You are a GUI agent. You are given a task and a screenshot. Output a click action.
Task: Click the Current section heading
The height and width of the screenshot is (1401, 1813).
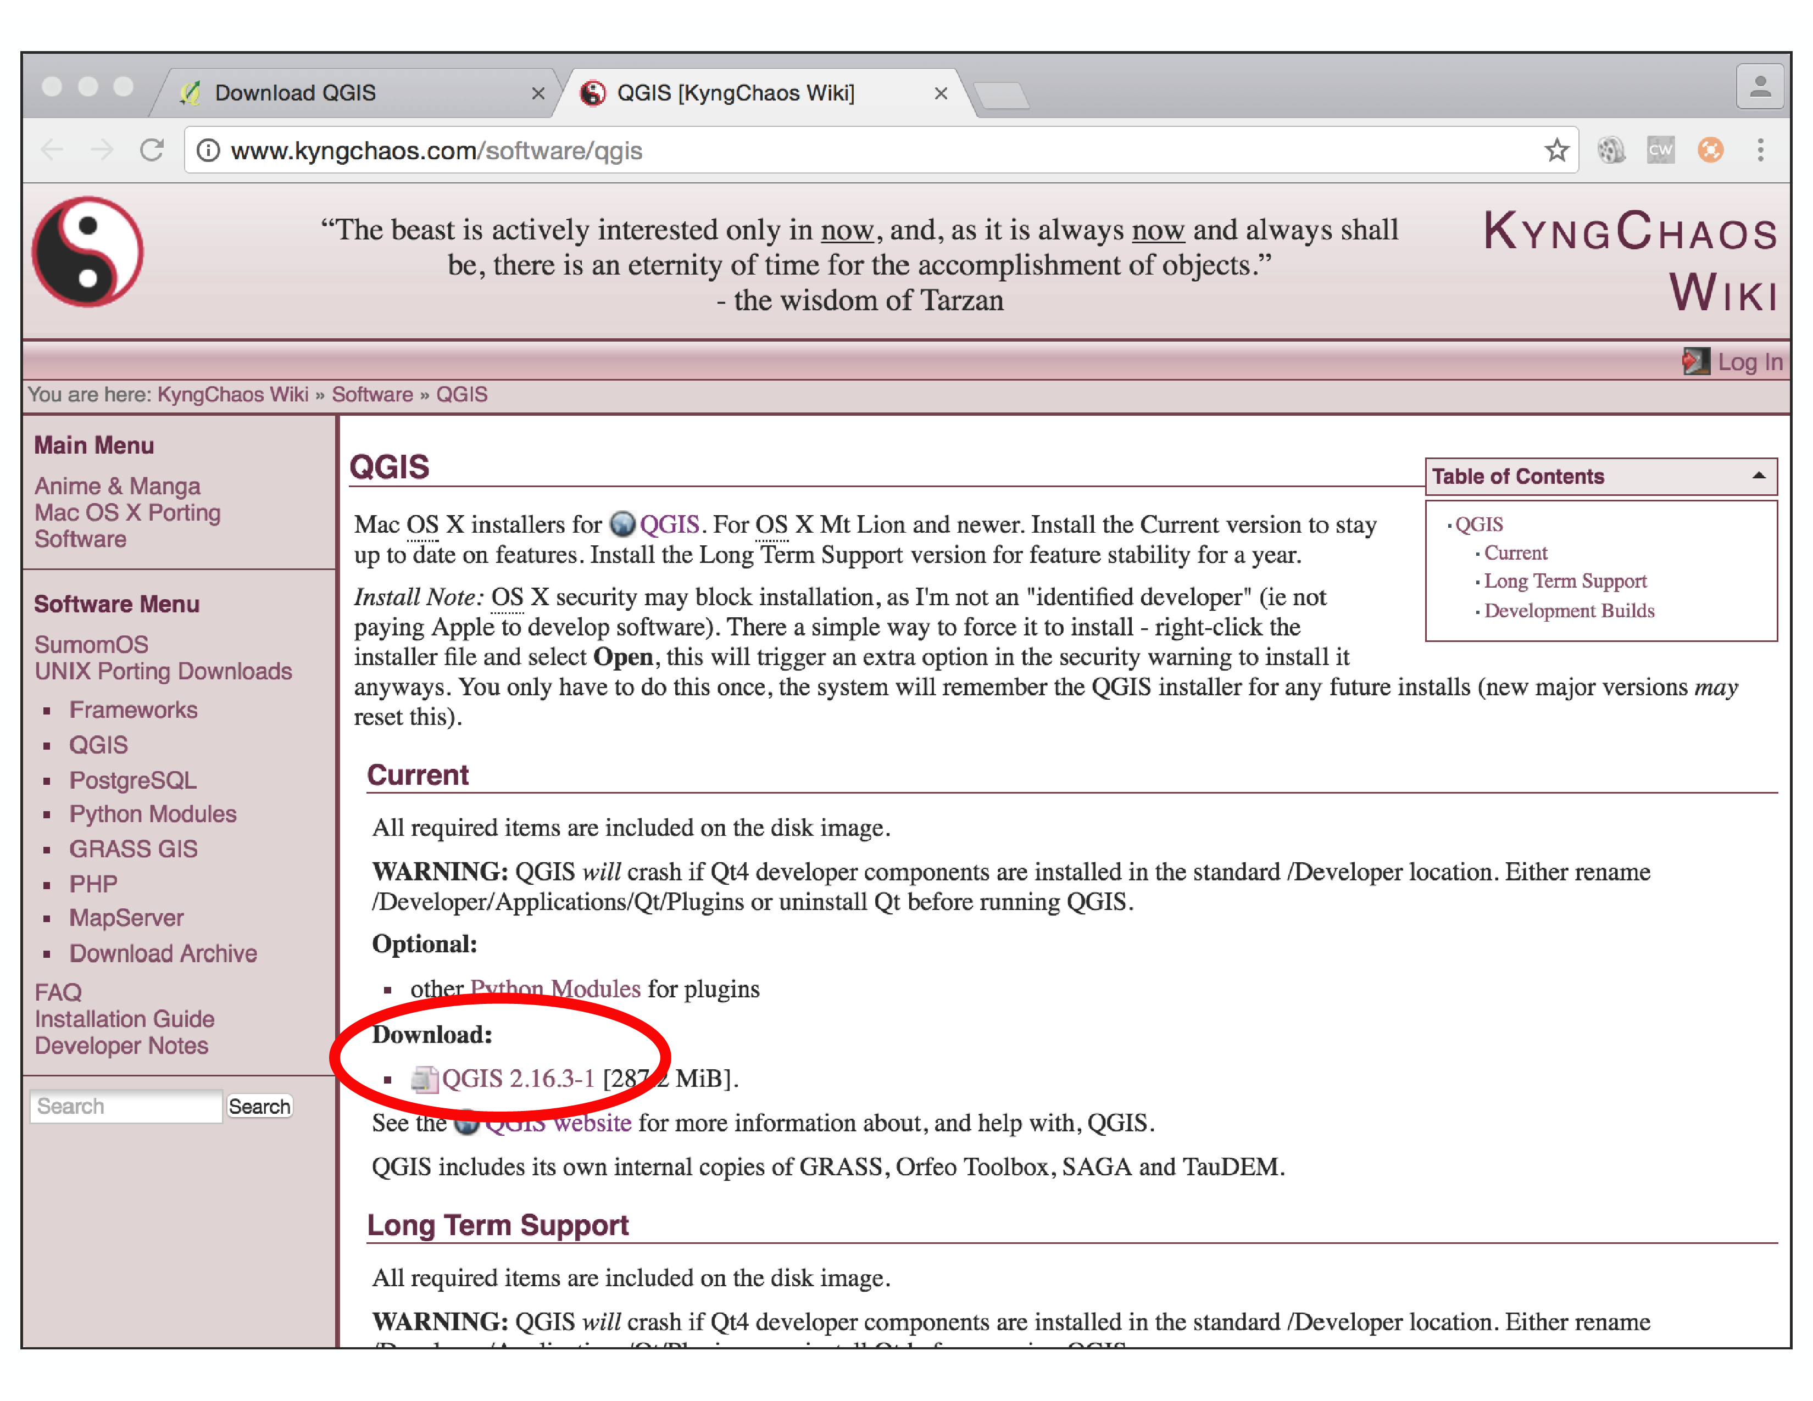[x=418, y=774]
